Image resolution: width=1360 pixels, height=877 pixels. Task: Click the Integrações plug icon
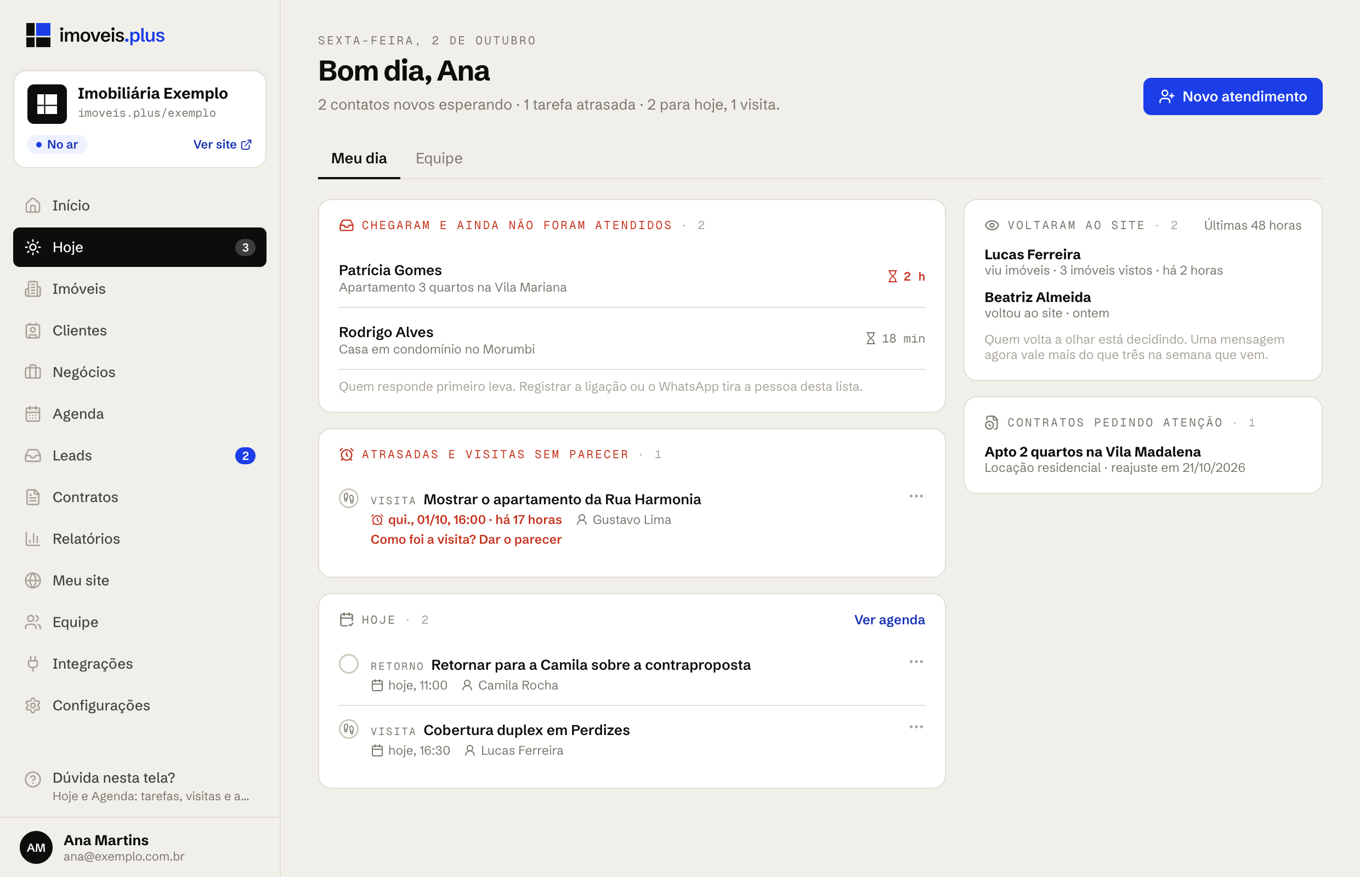[x=33, y=663]
